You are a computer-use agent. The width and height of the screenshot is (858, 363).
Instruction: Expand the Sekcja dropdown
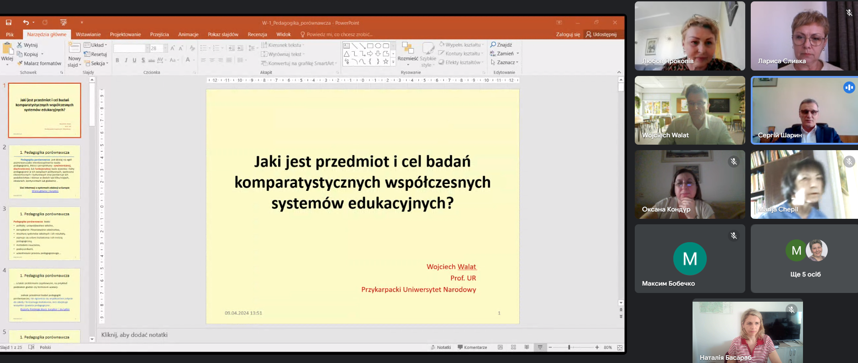coord(97,63)
